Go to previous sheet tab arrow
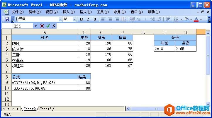212x118 pixels. [x=9, y=109]
